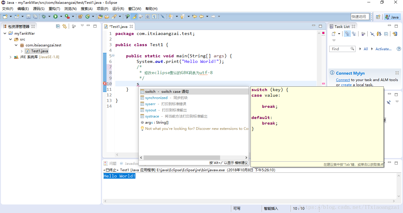Toggle Link with Editor in Package Explorer

[65, 26]
